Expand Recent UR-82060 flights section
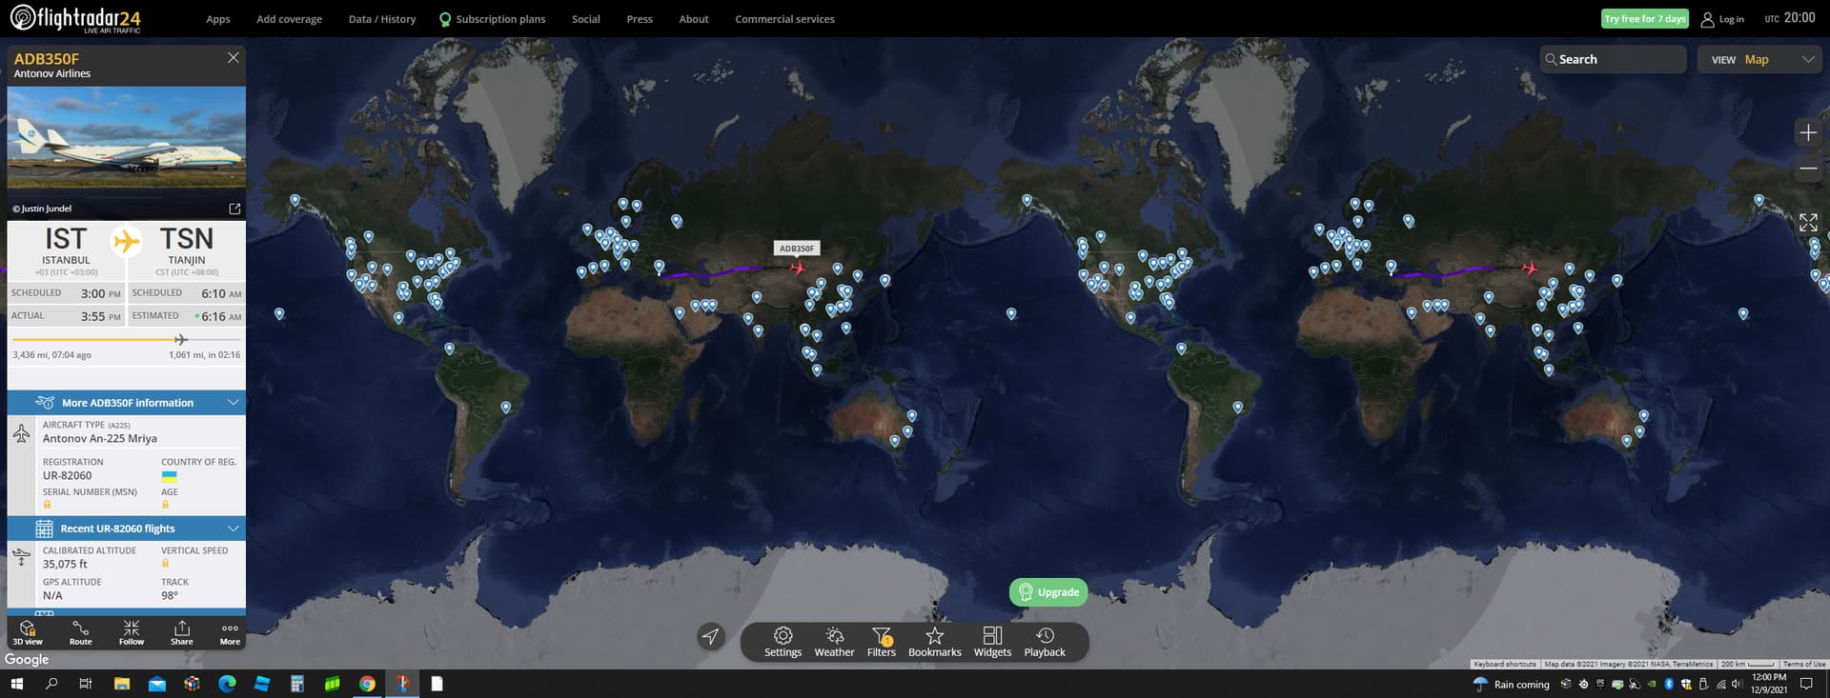This screenshot has width=1830, height=698. point(127,528)
